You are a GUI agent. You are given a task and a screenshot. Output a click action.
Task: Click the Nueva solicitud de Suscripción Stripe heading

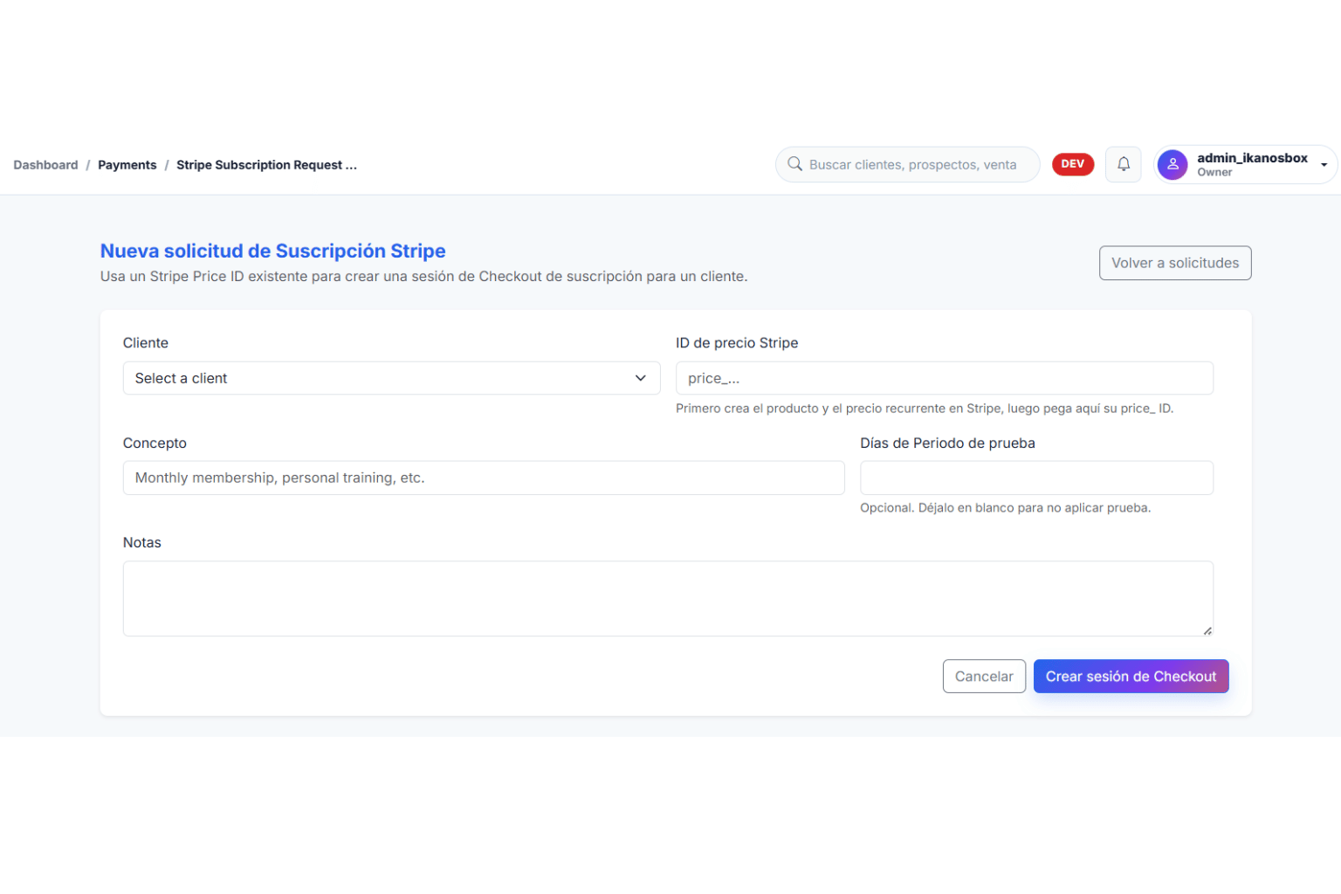tap(272, 251)
